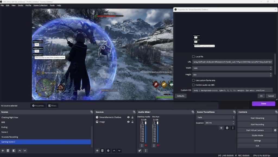Toggle visibility of StreamElements Chatbox source
This screenshot has width=278, height=157.
pyautogui.click(x=128, y=117)
